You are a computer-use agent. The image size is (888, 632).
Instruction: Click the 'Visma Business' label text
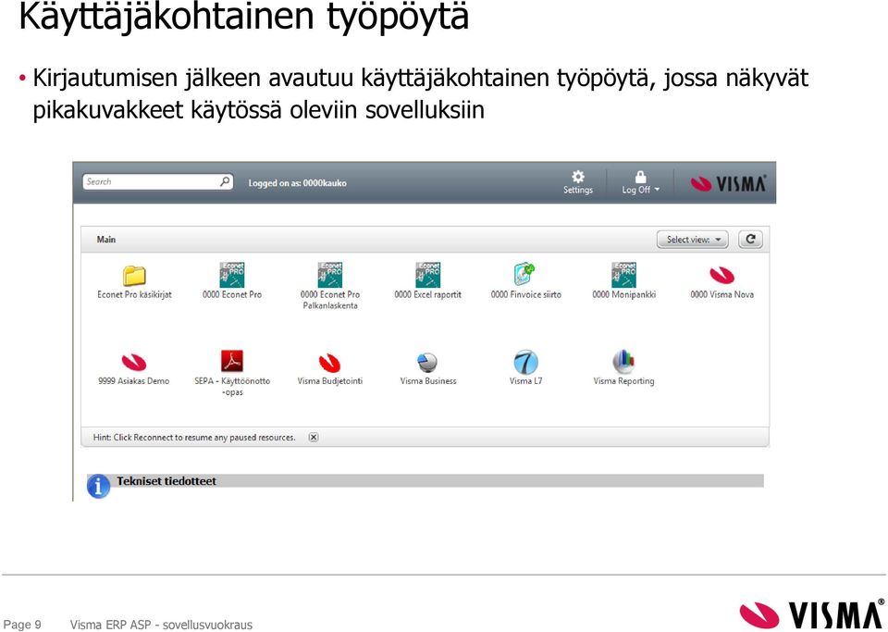[x=428, y=381]
